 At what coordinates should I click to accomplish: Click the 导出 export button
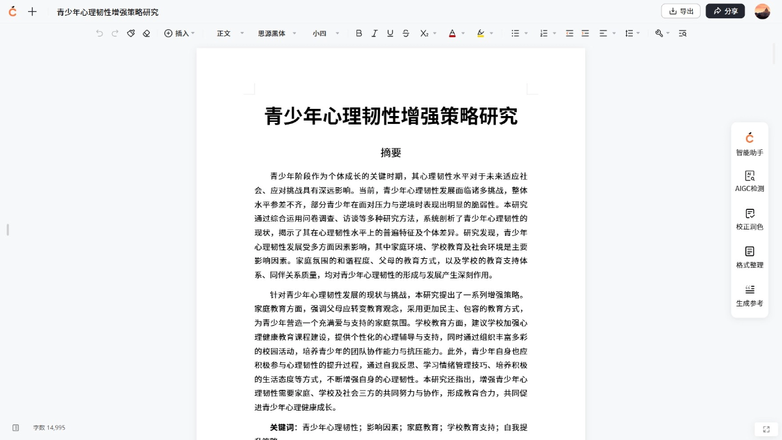point(680,11)
